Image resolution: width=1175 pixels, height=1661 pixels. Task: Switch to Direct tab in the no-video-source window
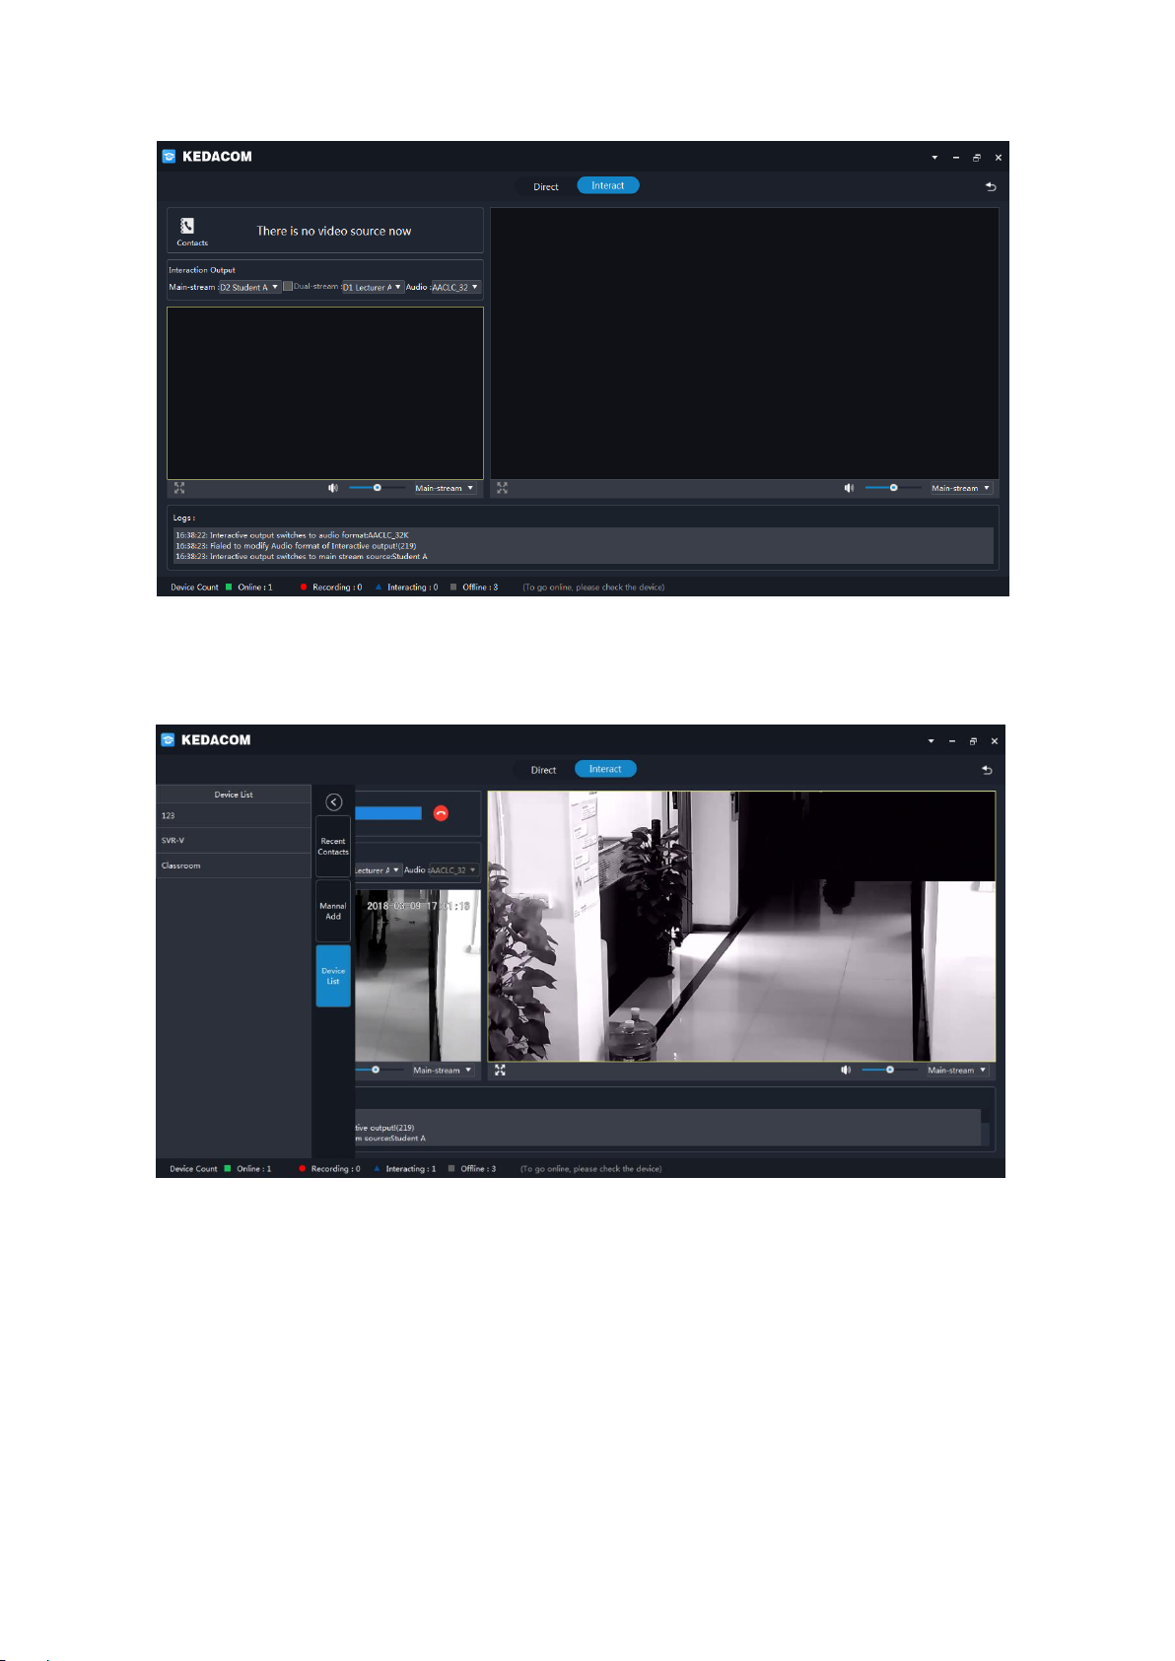click(x=546, y=186)
